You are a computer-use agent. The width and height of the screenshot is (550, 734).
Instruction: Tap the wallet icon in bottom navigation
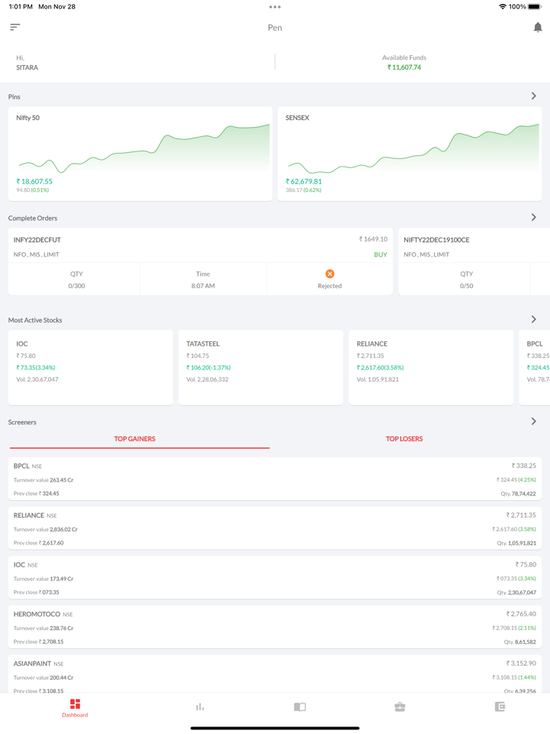point(500,707)
